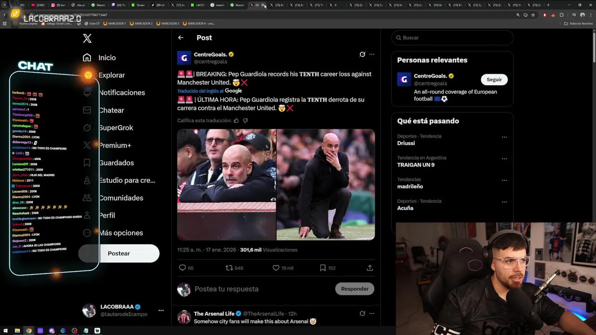This screenshot has width=596, height=335.
Task: Open the Acuña trend
Action: tap(405, 208)
